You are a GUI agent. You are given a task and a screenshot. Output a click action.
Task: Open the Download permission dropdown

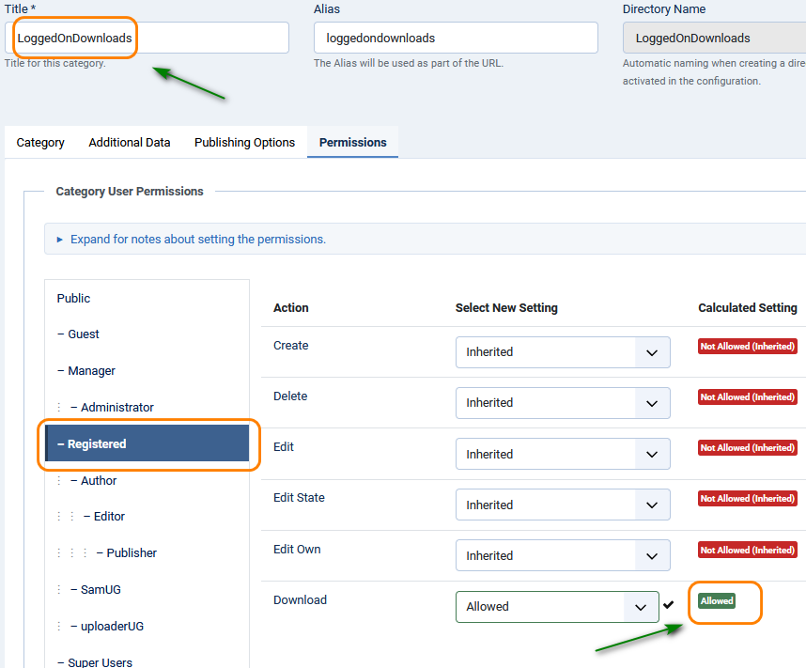click(x=557, y=607)
